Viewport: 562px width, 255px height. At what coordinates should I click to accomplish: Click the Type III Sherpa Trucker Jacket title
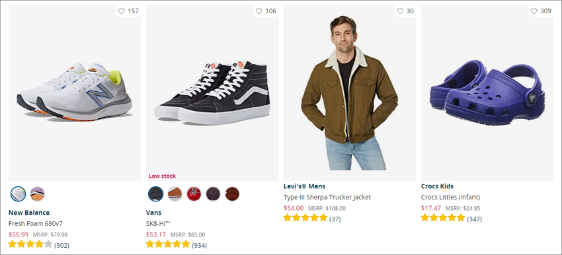click(327, 197)
